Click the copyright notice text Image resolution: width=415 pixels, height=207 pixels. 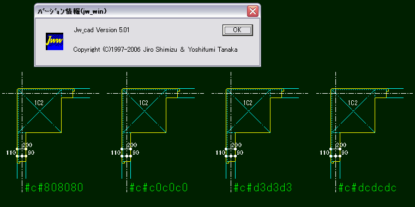click(x=155, y=50)
